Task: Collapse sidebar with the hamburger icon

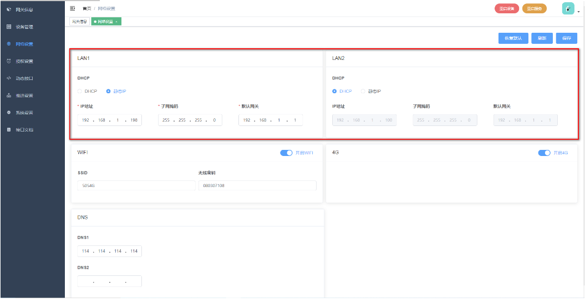Action: pyautogui.click(x=73, y=8)
